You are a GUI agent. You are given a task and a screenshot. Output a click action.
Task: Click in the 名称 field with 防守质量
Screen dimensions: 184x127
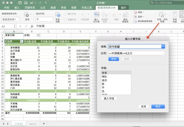135,47
